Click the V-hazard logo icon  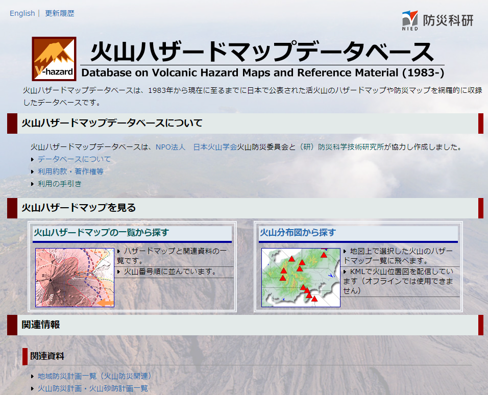pyautogui.click(x=54, y=59)
